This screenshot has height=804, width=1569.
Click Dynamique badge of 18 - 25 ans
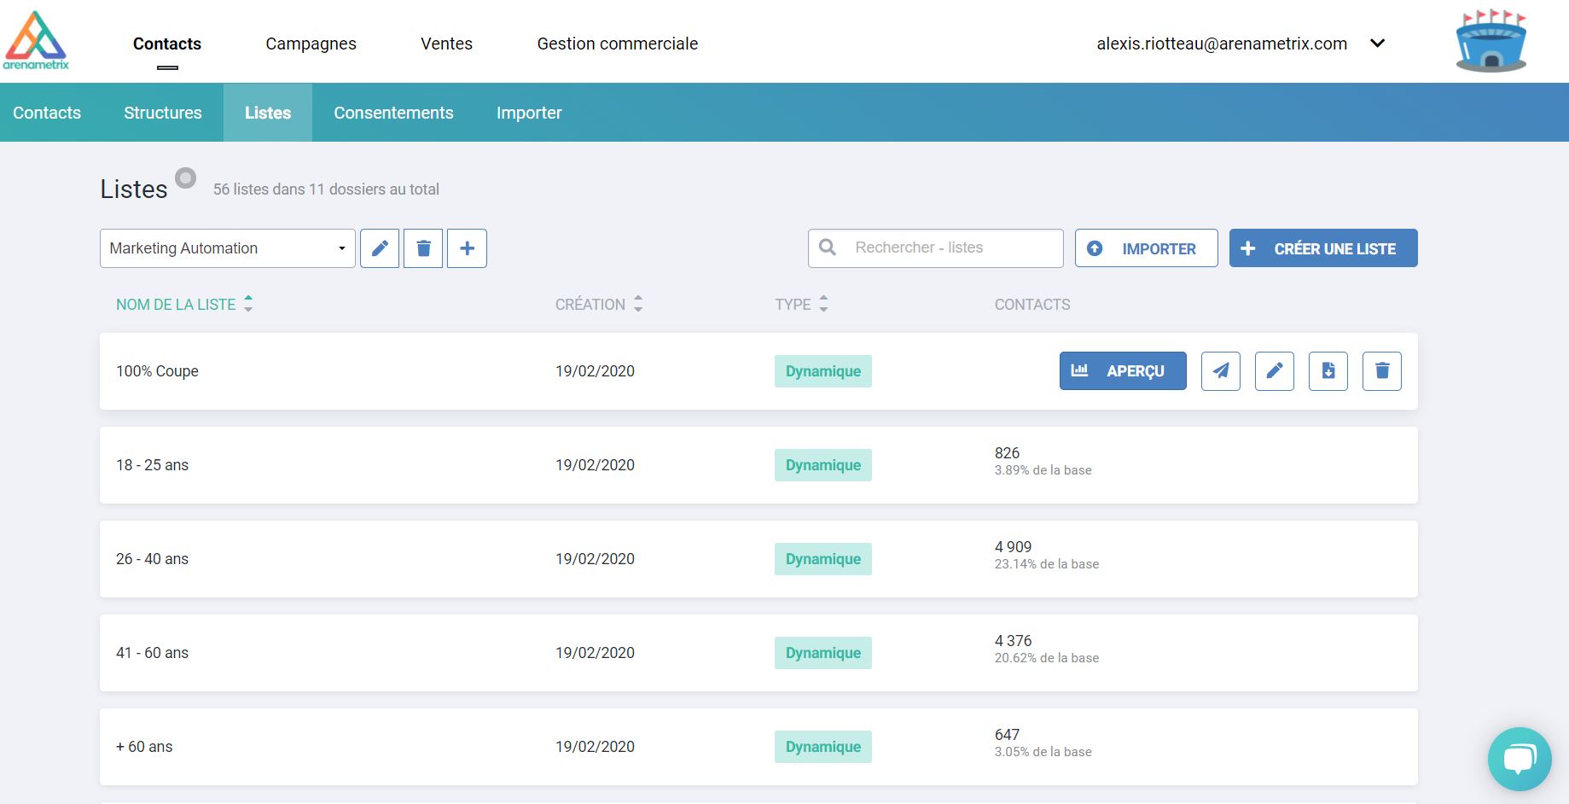pyautogui.click(x=823, y=465)
